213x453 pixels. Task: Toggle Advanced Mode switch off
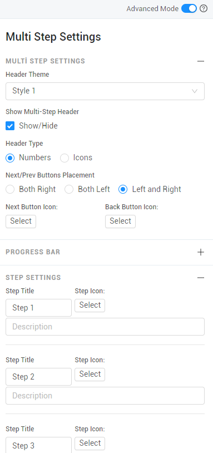[x=189, y=9]
